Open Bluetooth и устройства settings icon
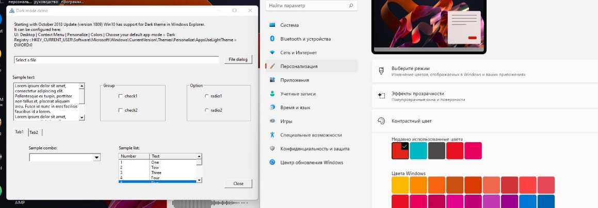The image size is (598, 208). click(272, 39)
